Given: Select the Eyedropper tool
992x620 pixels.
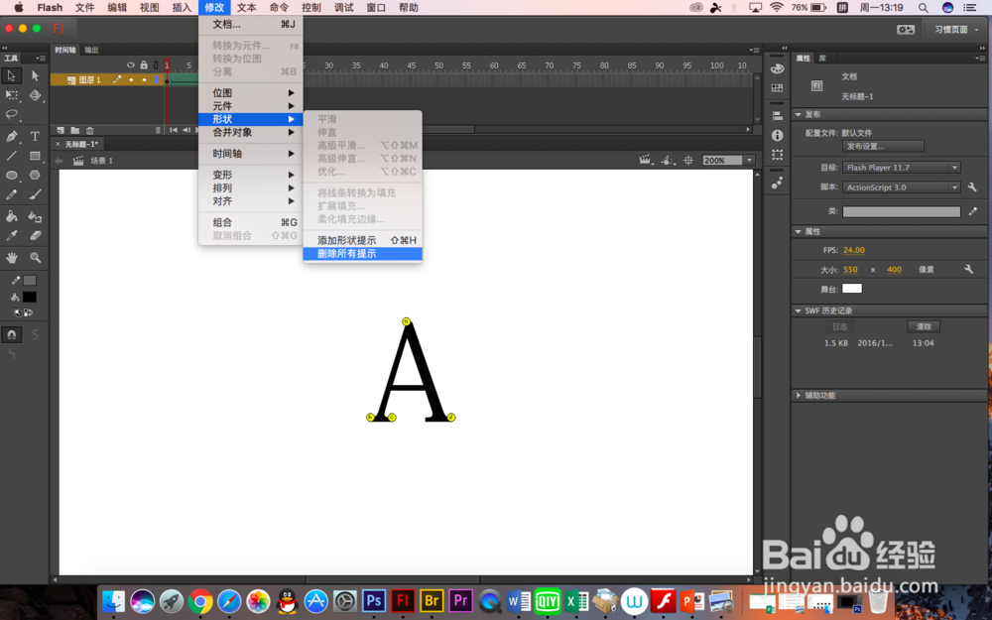Looking at the screenshot, I should 11,236.
